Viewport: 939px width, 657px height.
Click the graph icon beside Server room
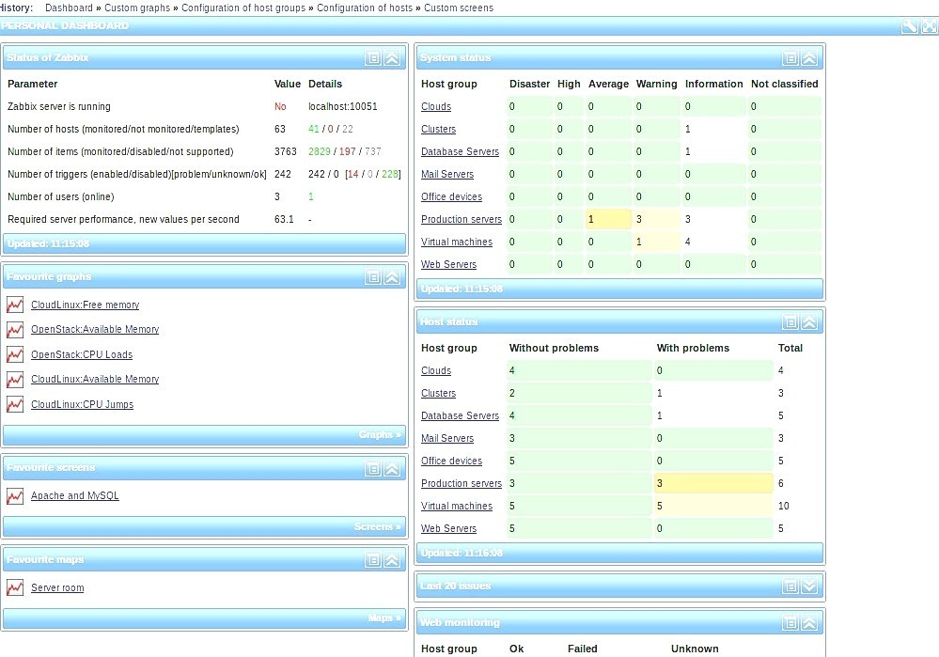pyautogui.click(x=14, y=587)
